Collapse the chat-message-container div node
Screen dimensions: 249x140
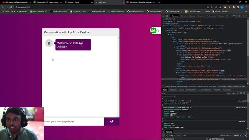click(x=175, y=48)
